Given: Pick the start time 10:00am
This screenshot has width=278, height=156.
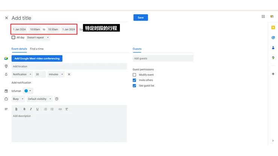Looking at the screenshot, I should pos(35,29).
